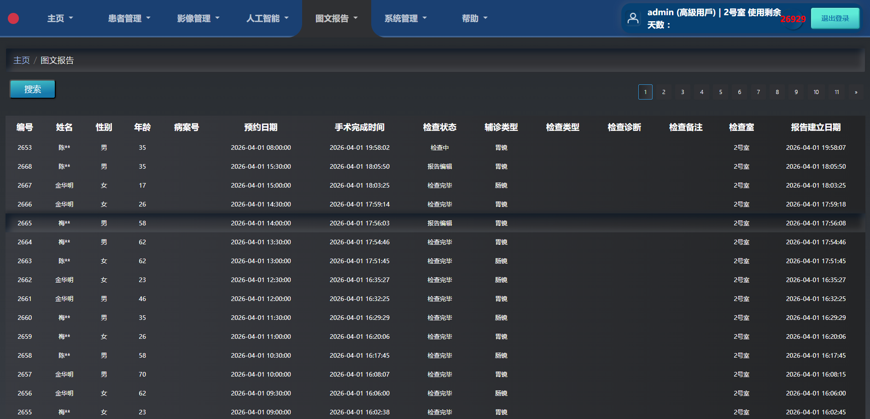Open record 2657 row
The width and height of the screenshot is (870, 419).
point(435,374)
